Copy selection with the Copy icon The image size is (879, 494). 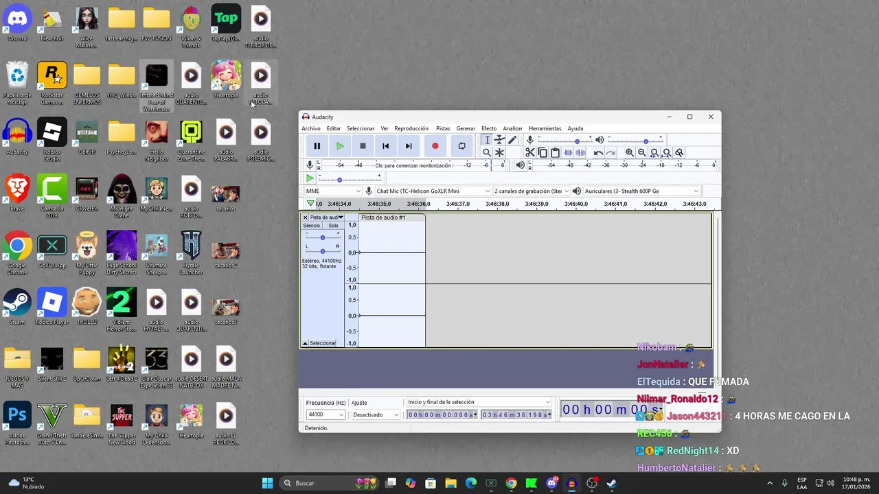pyautogui.click(x=543, y=152)
